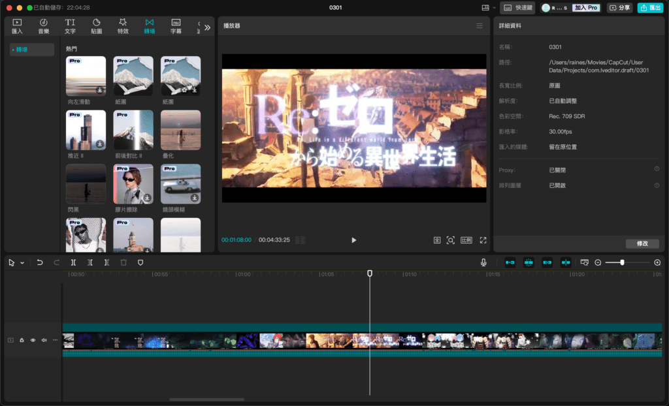The width and height of the screenshot is (669, 406).
Task: Select the 字幕 (Captions) tab
Action: [176, 26]
